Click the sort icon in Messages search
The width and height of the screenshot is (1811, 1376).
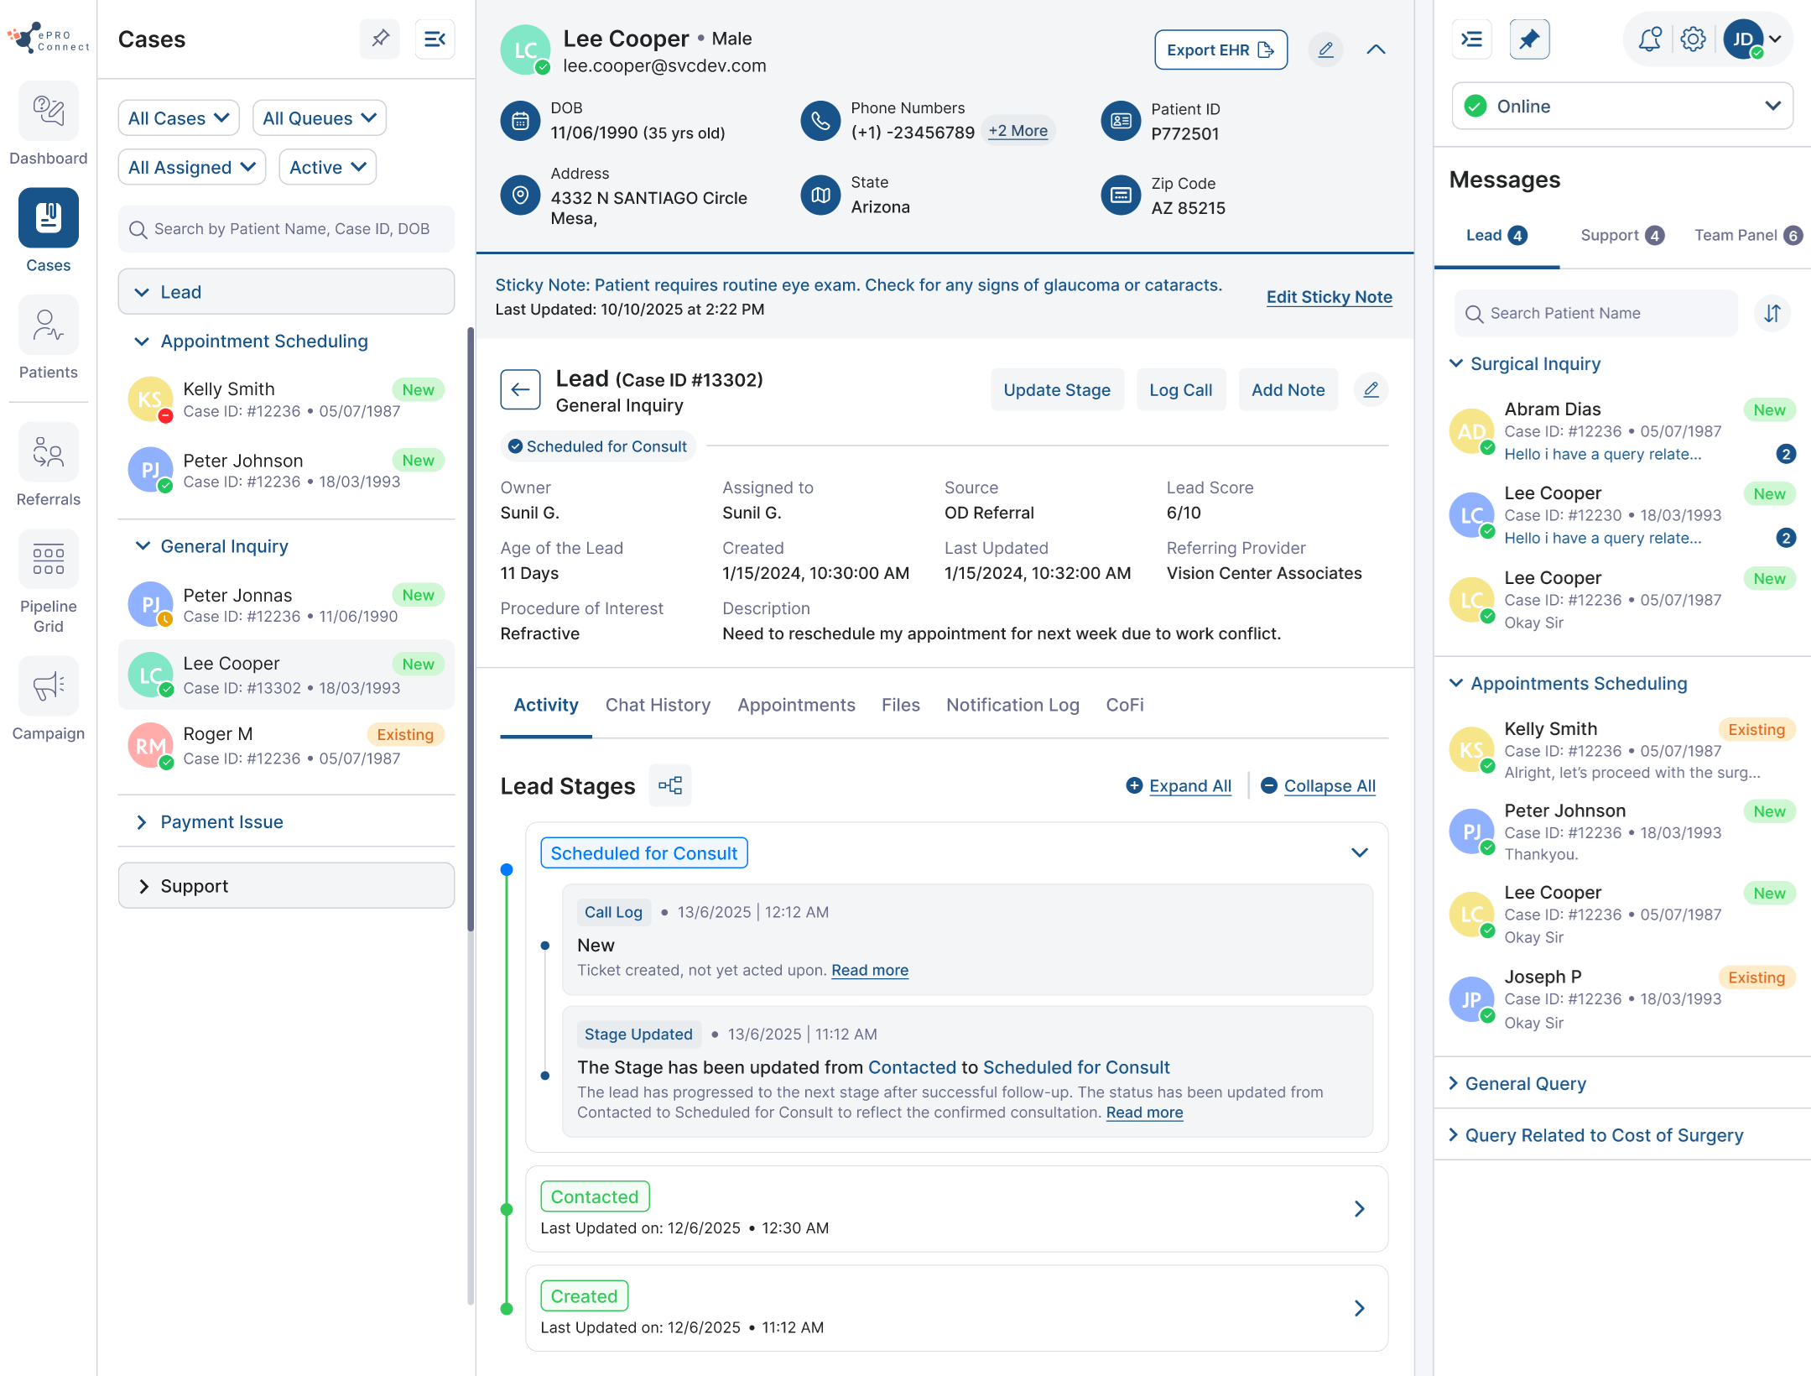click(1772, 314)
